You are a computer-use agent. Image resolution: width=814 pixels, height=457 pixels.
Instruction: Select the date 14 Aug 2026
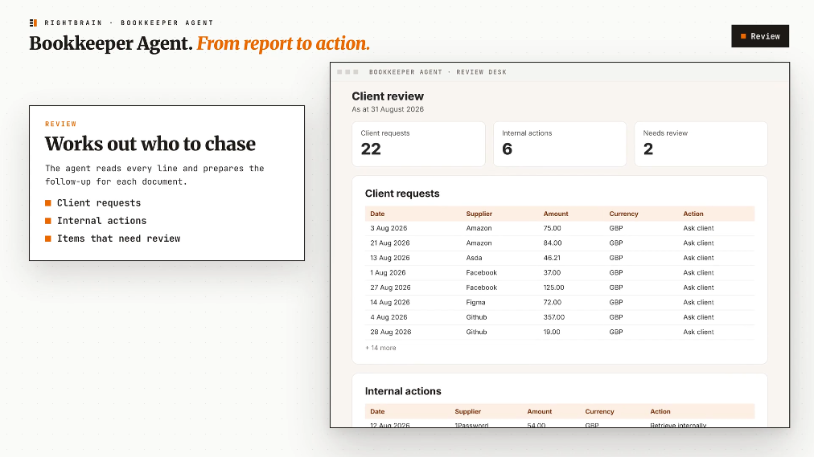pyautogui.click(x=390, y=302)
